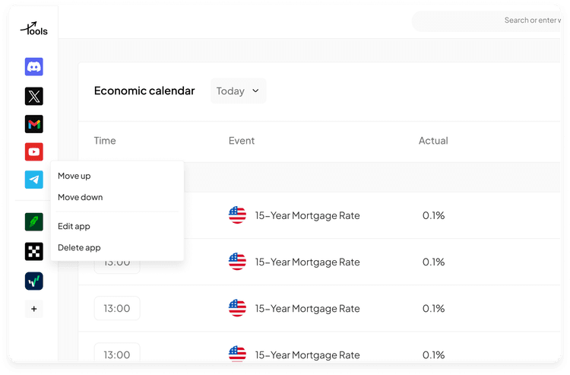The height and width of the screenshot is (375, 570).
Task: Choose Edit app from context menu
Action: click(74, 226)
